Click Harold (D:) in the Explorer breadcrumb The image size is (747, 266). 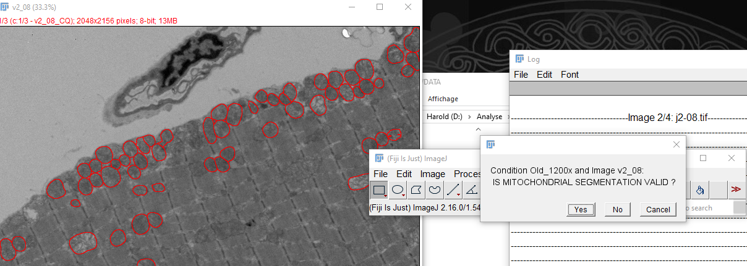444,116
